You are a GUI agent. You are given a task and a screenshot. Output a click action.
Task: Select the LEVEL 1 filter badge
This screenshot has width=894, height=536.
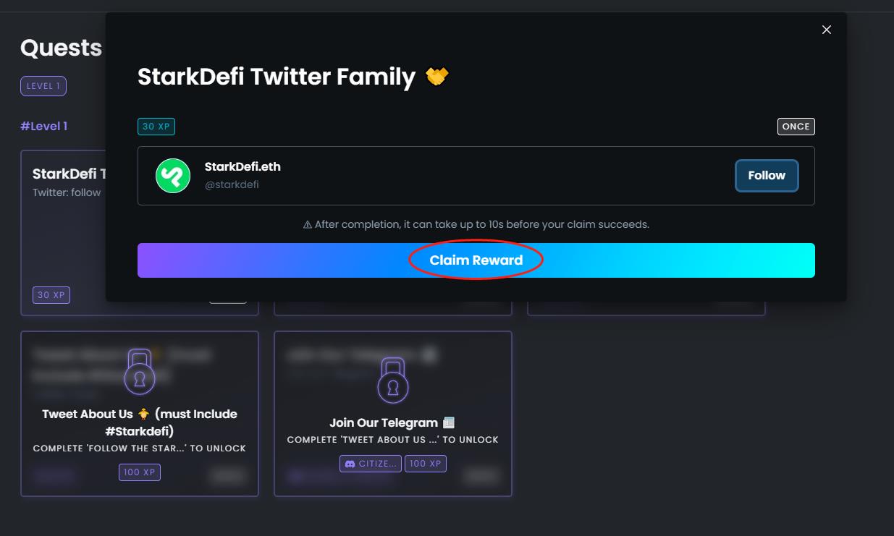click(43, 86)
